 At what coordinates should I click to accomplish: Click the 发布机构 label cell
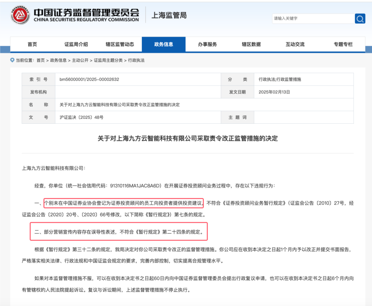click(39, 92)
